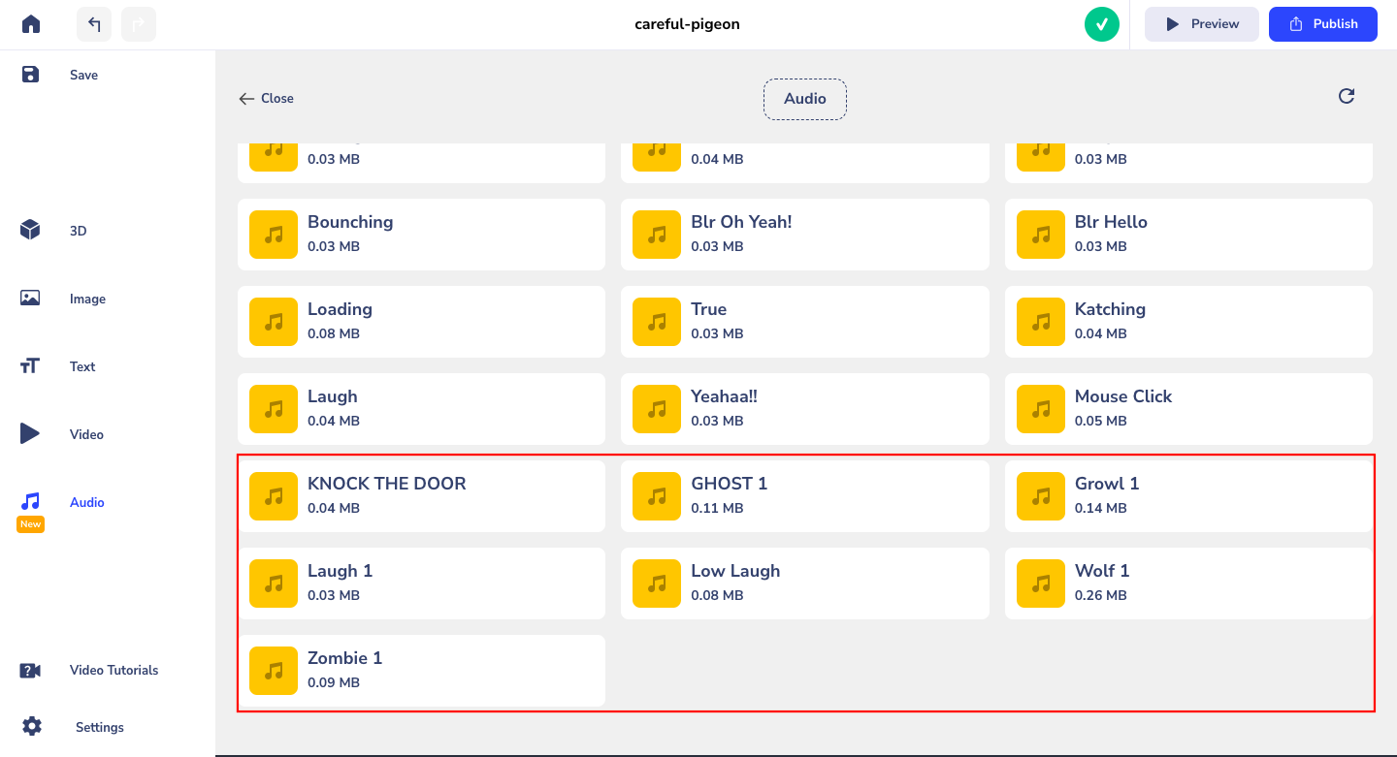Screen dimensions: 1397x757
Task: Click the Preview button
Action: coord(1202,24)
